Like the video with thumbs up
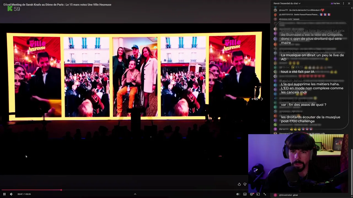The width and height of the screenshot is (353, 198). tap(239, 184)
